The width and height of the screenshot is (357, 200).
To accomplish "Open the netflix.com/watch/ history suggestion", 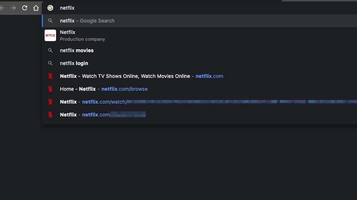I will 104,102.
